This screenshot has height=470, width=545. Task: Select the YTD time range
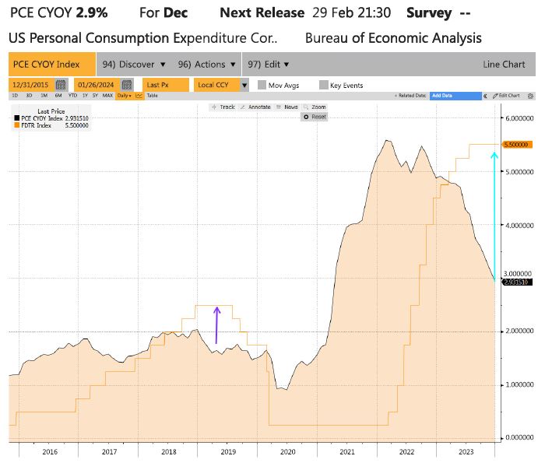pyautogui.click(x=72, y=96)
